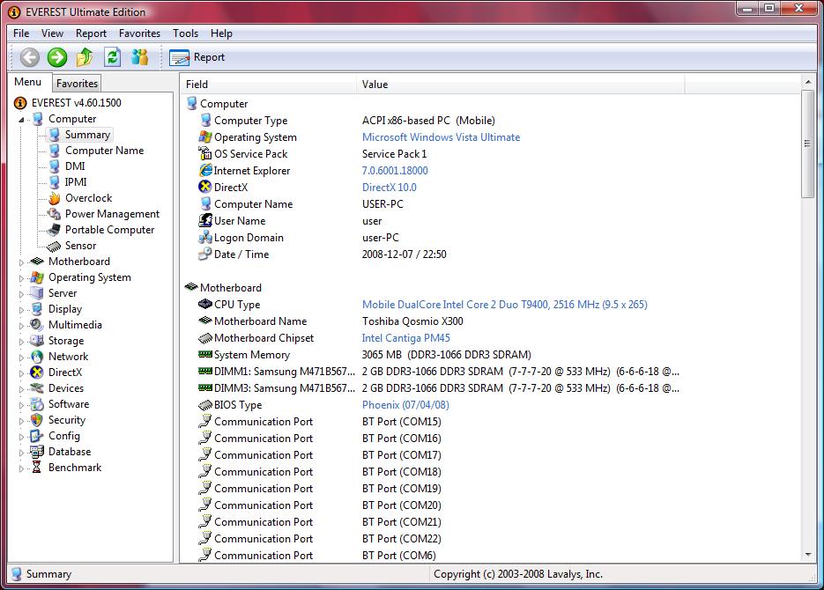Click the Value column header
This screenshot has height=590, width=824.
point(521,84)
